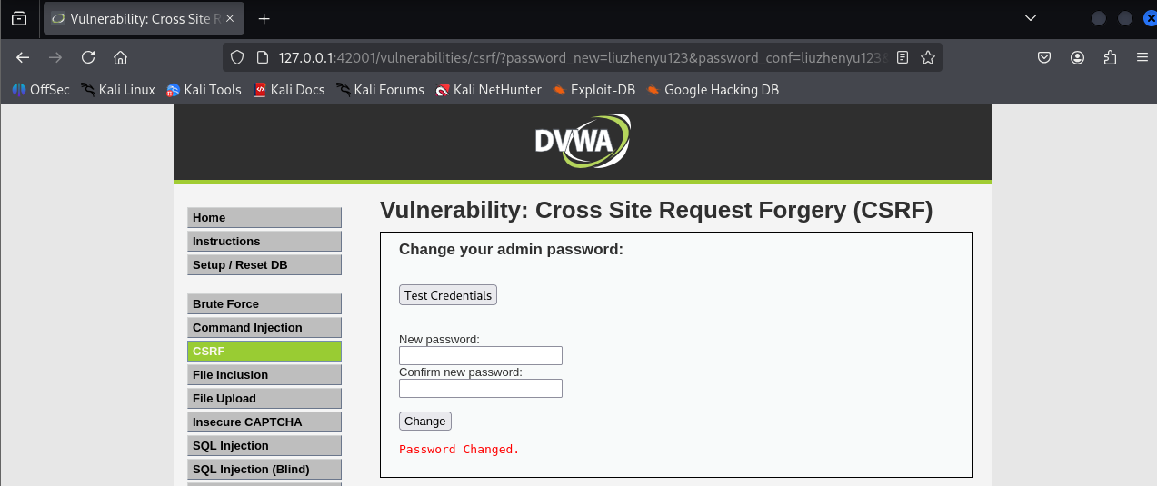Open the Firefox account profile icon
The height and width of the screenshot is (486, 1157).
coord(1077,57)
